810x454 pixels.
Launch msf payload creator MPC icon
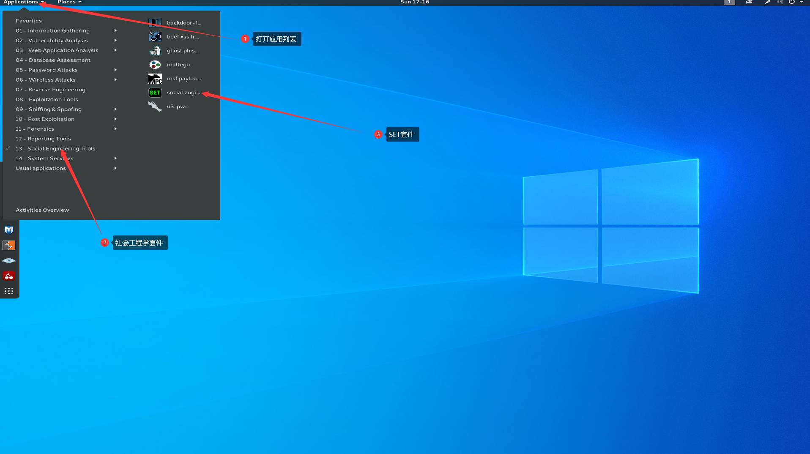[155, 79]
